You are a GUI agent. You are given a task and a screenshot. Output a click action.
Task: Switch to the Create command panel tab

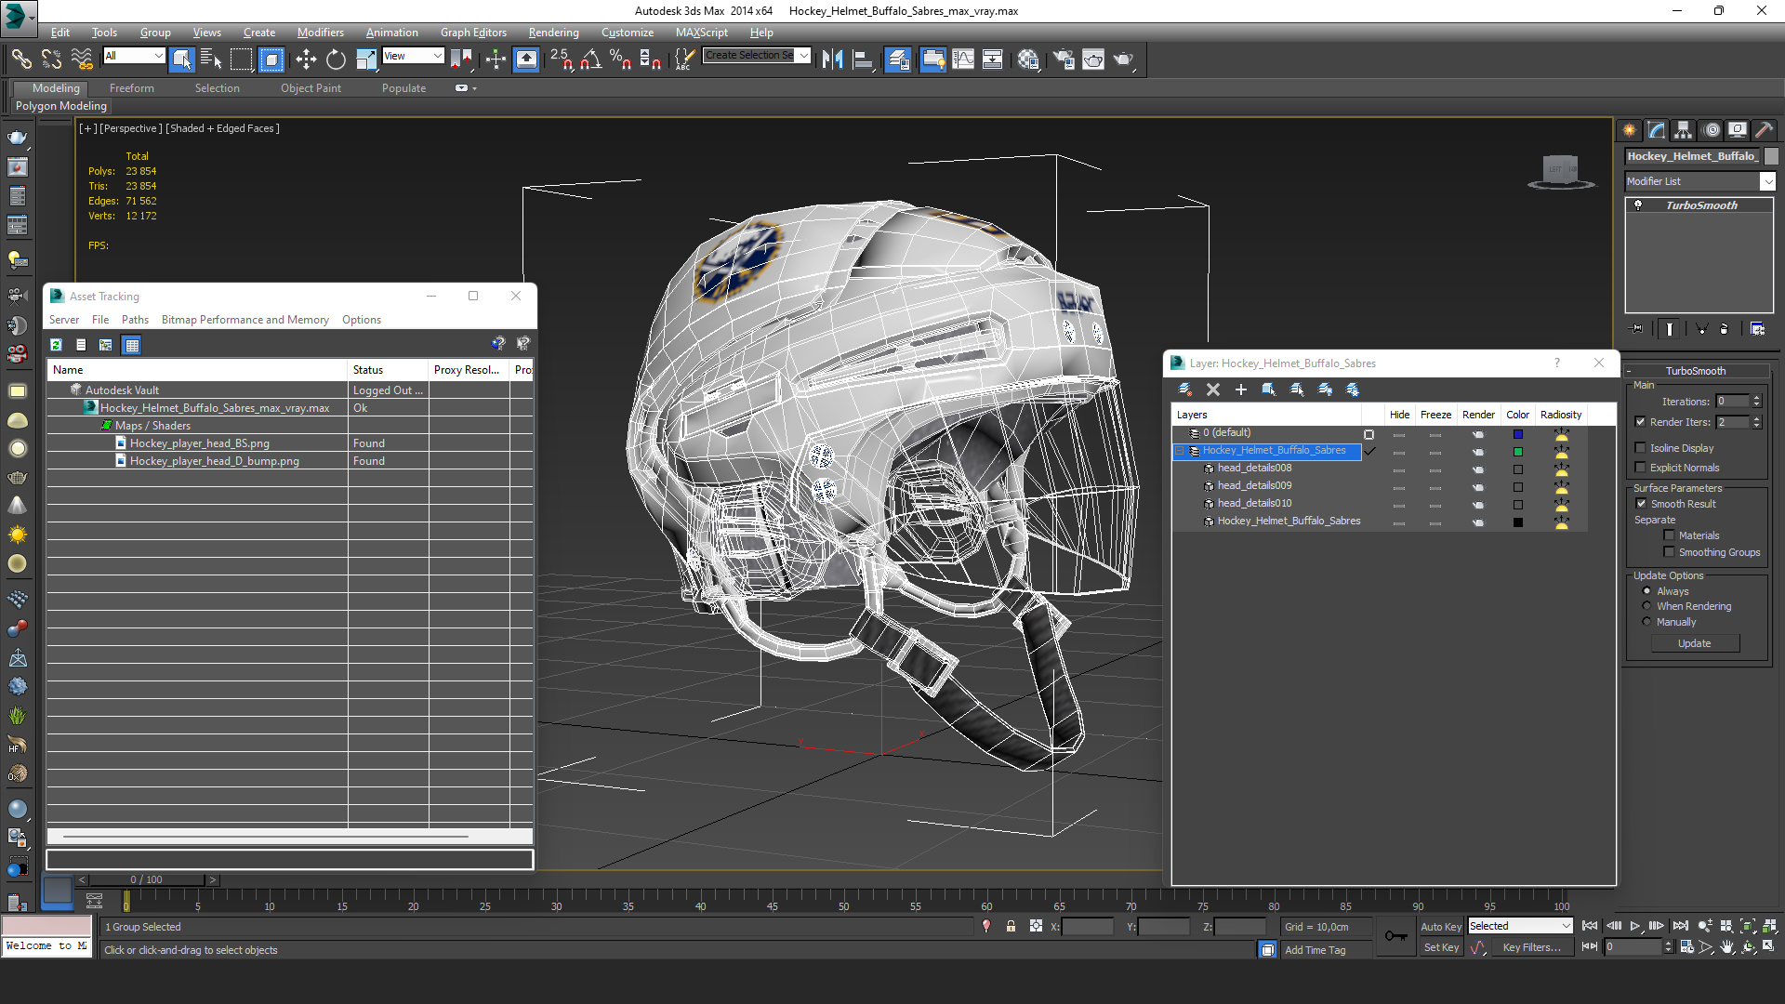1629,130
